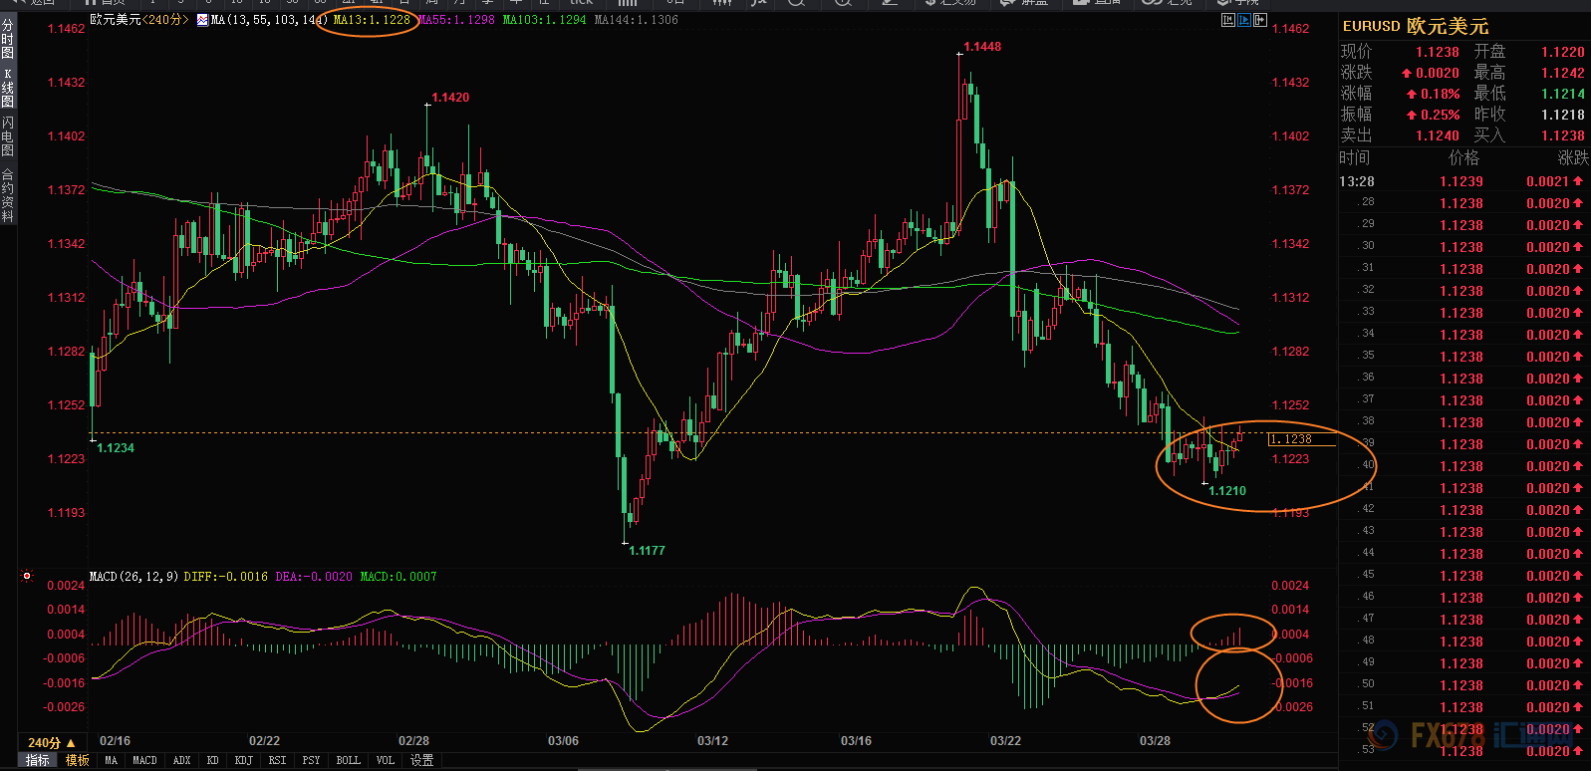Image resolution: width=1591 pixels, height=771 pixels.
Task: Toggle the MACD indicator button
Action: [145, 760]
